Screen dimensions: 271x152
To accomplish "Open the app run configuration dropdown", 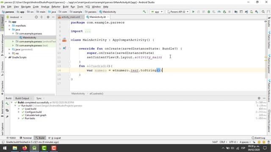I will coord(157,12).
